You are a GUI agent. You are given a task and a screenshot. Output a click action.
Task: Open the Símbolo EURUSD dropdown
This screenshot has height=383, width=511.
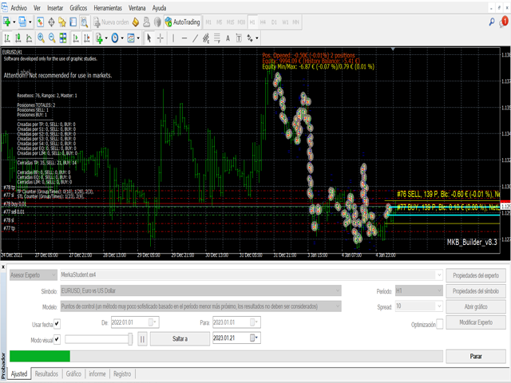point(200,290)
